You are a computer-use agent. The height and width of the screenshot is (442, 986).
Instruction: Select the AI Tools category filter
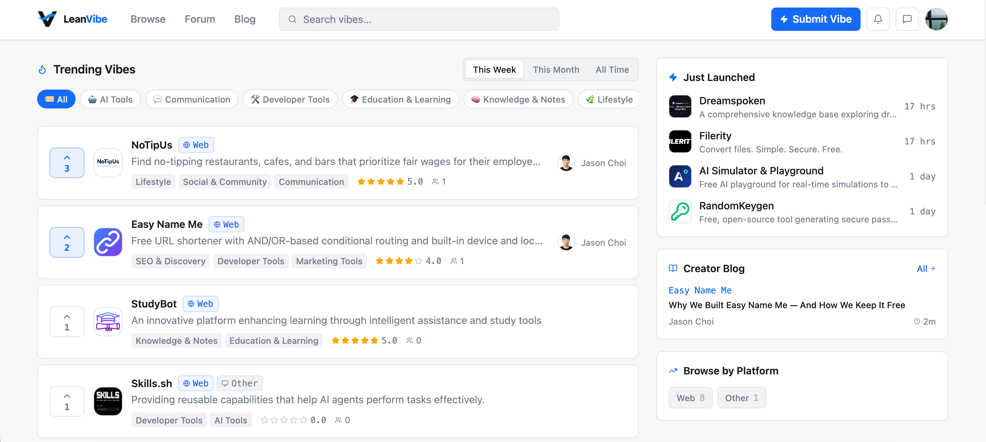click(x=110, y=100)
